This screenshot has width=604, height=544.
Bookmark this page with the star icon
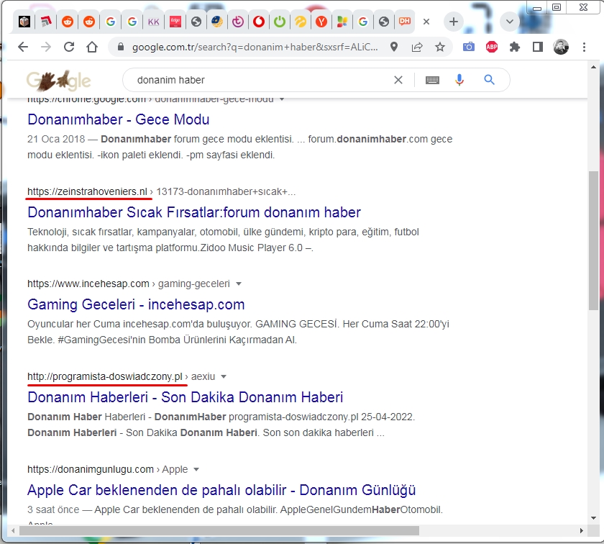(440, 47)
